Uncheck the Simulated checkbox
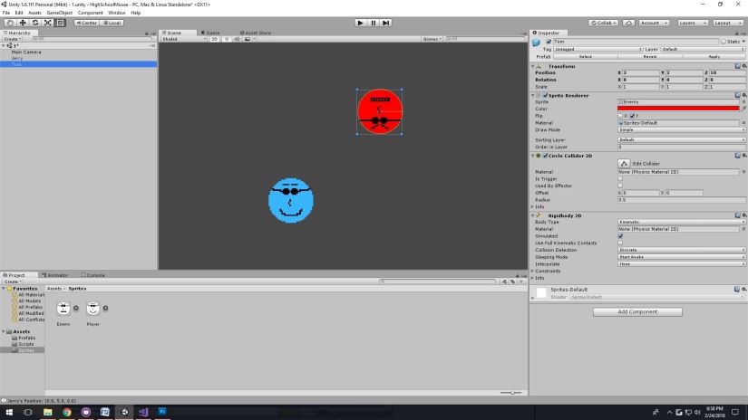Viewport: 748px width, 420px height. (x=620, y=235)
